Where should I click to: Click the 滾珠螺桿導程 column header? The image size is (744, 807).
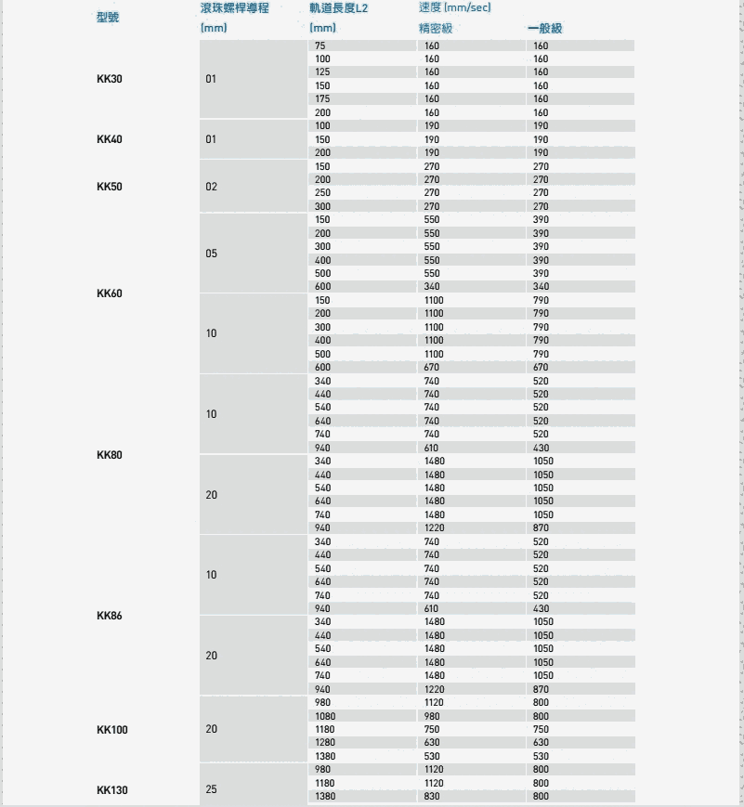coord(234,7)
